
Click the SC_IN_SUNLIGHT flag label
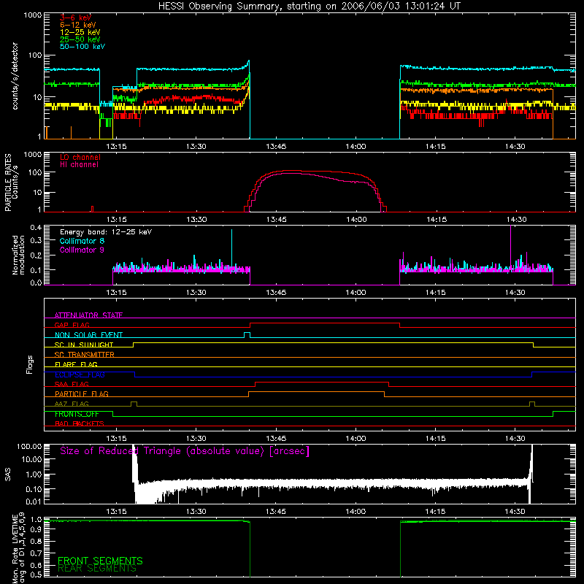pyautogui.click(x=84, y=345)
